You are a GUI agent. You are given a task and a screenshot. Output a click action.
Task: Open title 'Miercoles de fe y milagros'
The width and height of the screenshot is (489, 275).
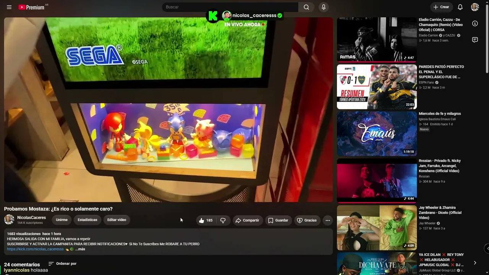pyautogui.click(x=440, y=114)
